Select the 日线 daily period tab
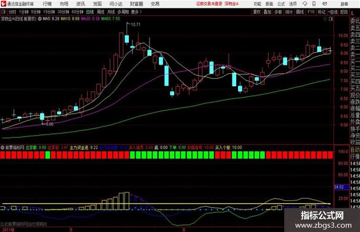360x232 pixels. coord(90,12)
